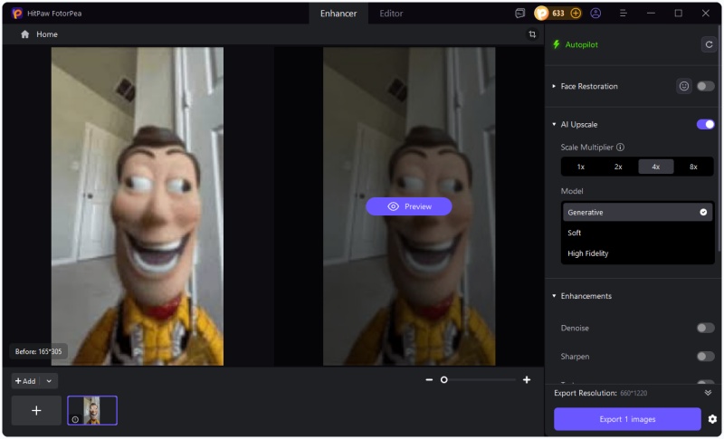The image size is (724, 439).
Task: Click Export 1 images button
Action: coord(627,419)
